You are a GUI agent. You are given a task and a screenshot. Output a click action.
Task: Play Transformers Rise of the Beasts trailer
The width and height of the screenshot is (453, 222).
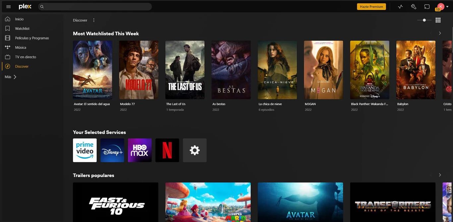click(393, 202)
